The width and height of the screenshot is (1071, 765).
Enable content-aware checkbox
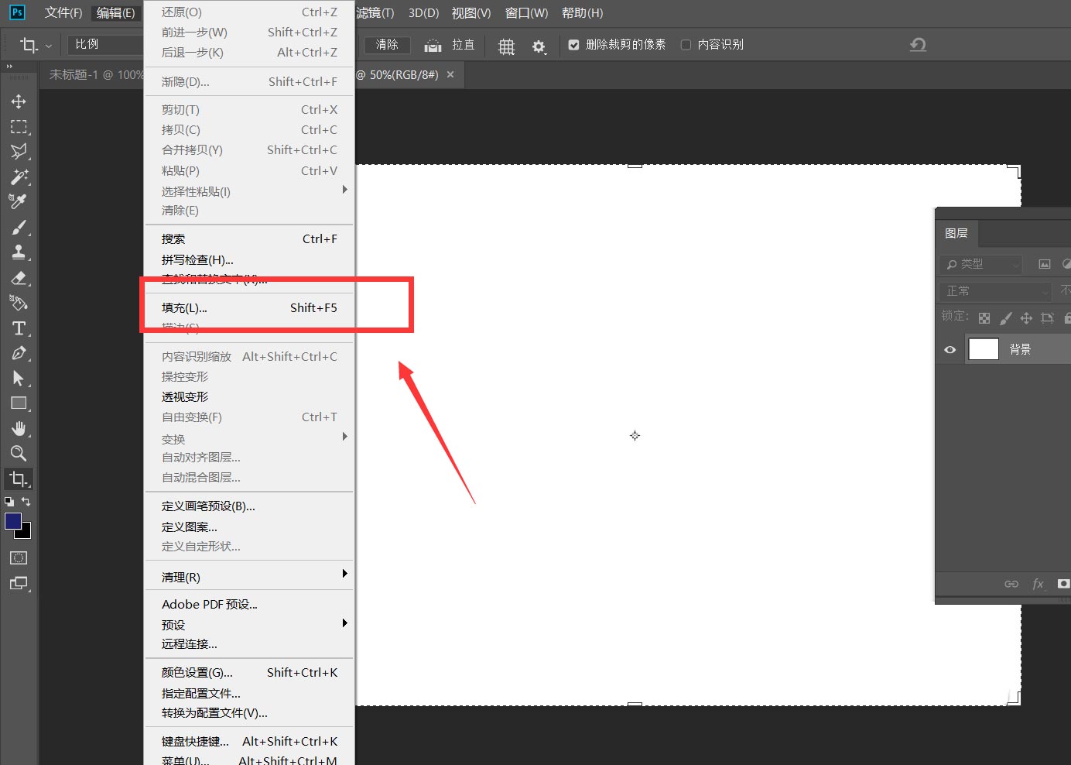click(686, 45)
